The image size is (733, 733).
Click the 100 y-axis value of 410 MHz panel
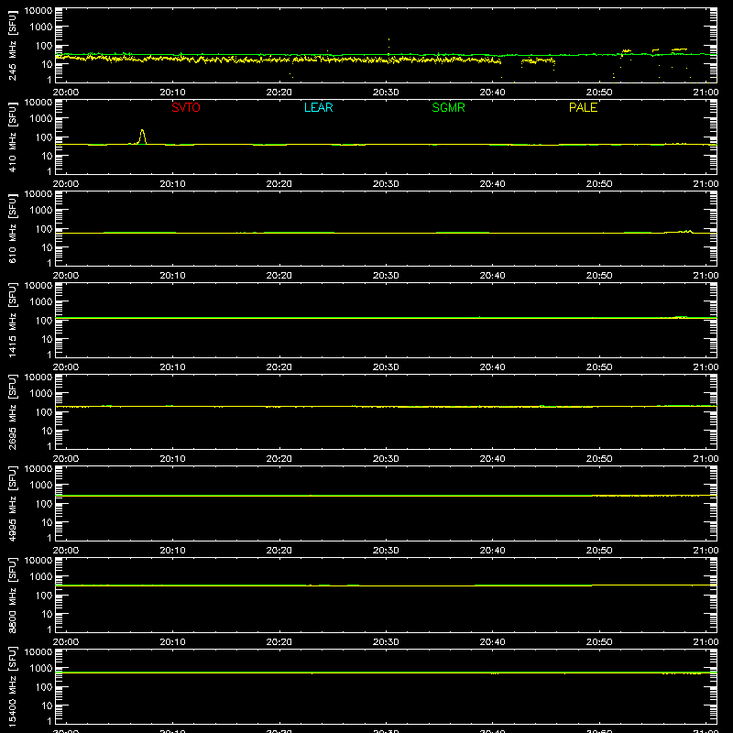(x=44, y=137)
